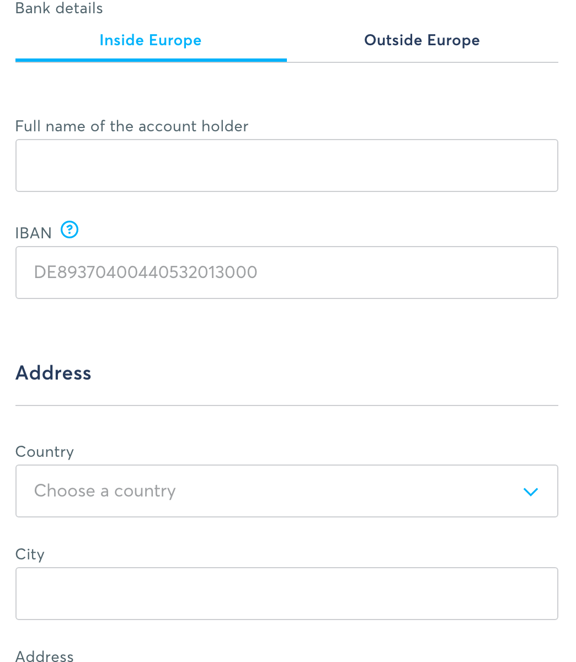Click the account holder full name field

coord(287,165)
